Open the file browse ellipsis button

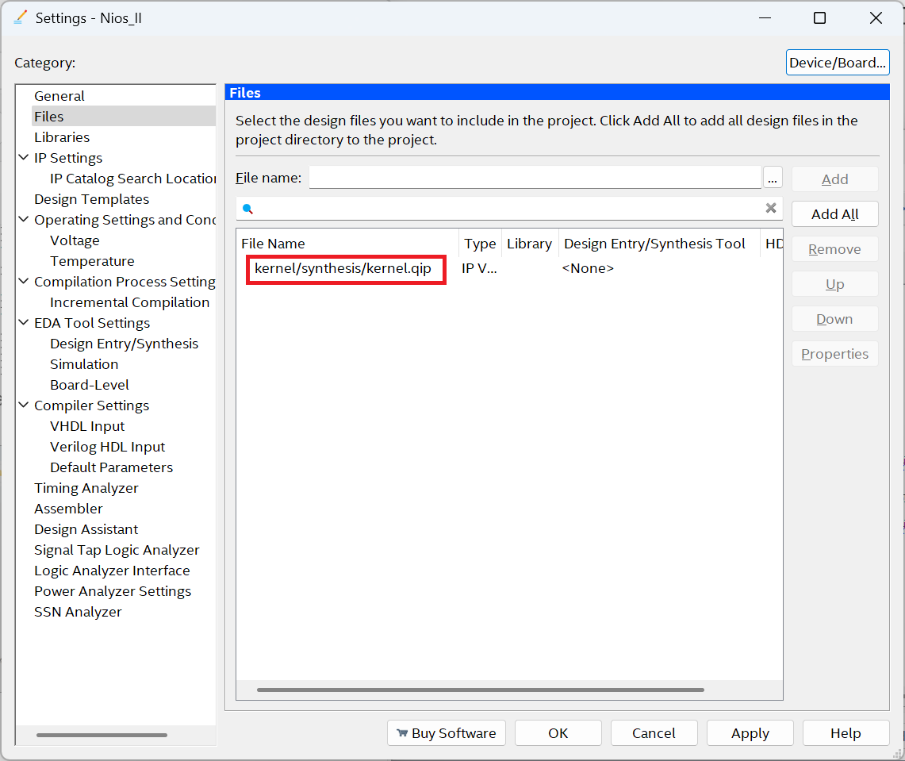tap(773, 178)
